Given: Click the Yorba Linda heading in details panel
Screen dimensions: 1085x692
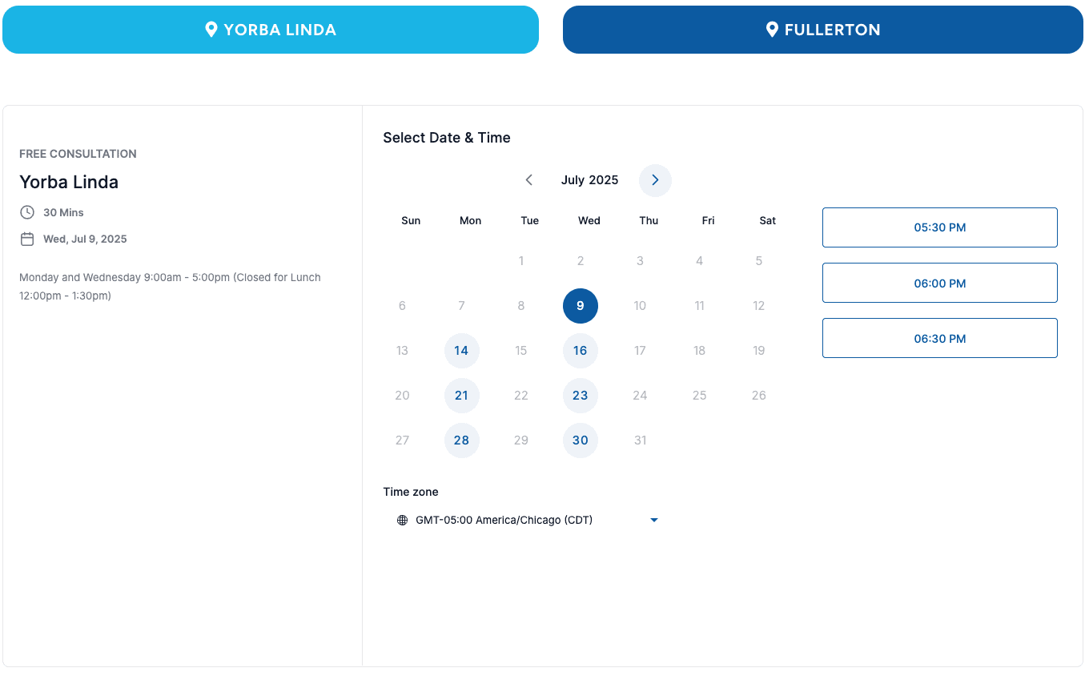Looking at the screenshot, I should click(x=69, y=182).
